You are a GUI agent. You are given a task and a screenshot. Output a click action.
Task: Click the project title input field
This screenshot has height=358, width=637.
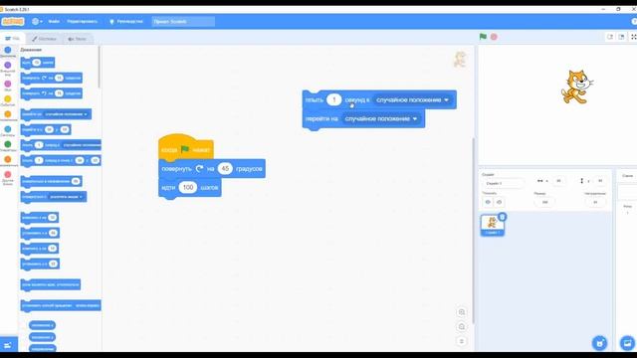pyautogui.click(x=183, y=22)
